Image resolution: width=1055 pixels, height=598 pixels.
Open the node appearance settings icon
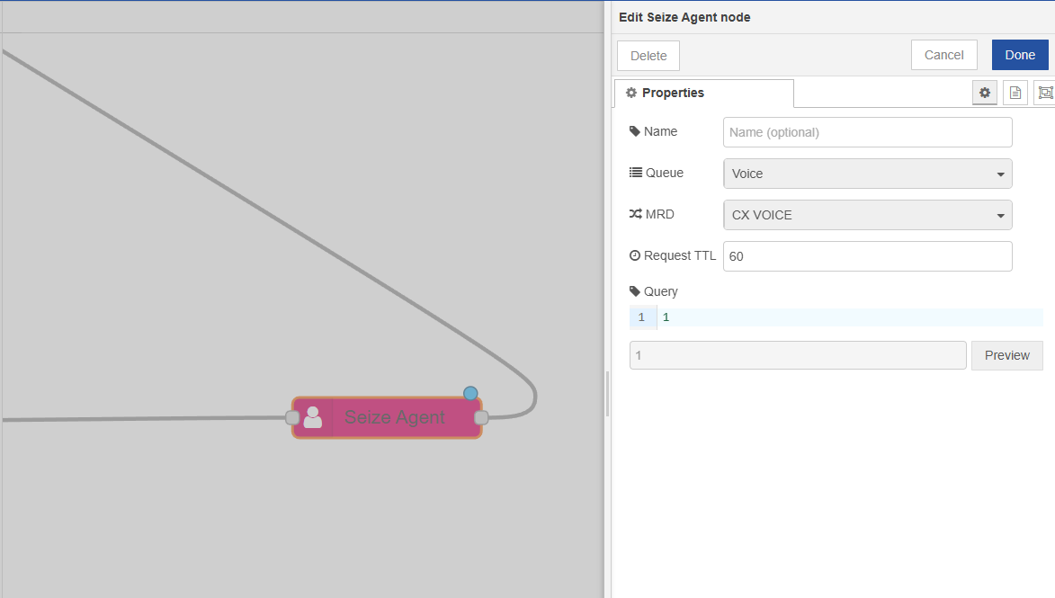1044,93
